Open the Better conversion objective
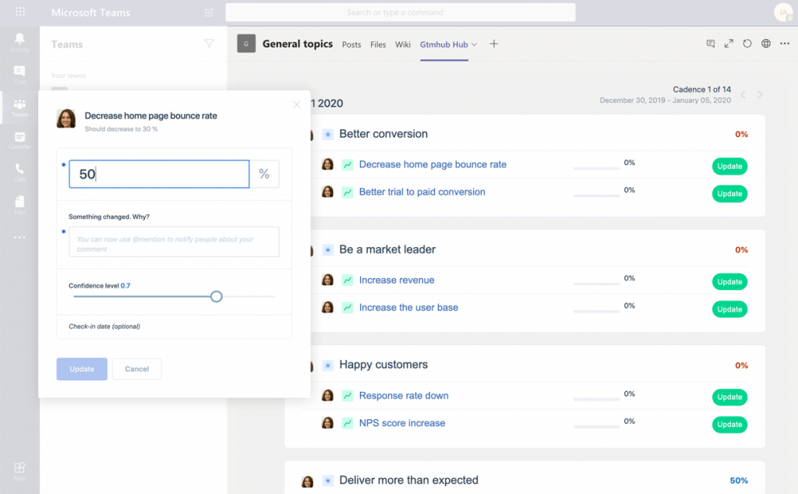Screen dimensions: 798x494 [x=383, y=134]
